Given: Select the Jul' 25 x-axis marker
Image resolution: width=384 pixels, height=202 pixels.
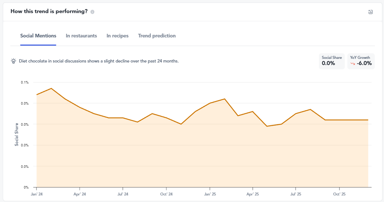Looking at the screenshot, I should click(x=296, y=194).
